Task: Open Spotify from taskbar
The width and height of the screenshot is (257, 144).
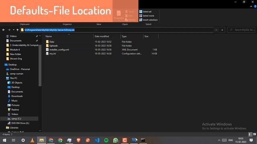Action: (106, 140)
